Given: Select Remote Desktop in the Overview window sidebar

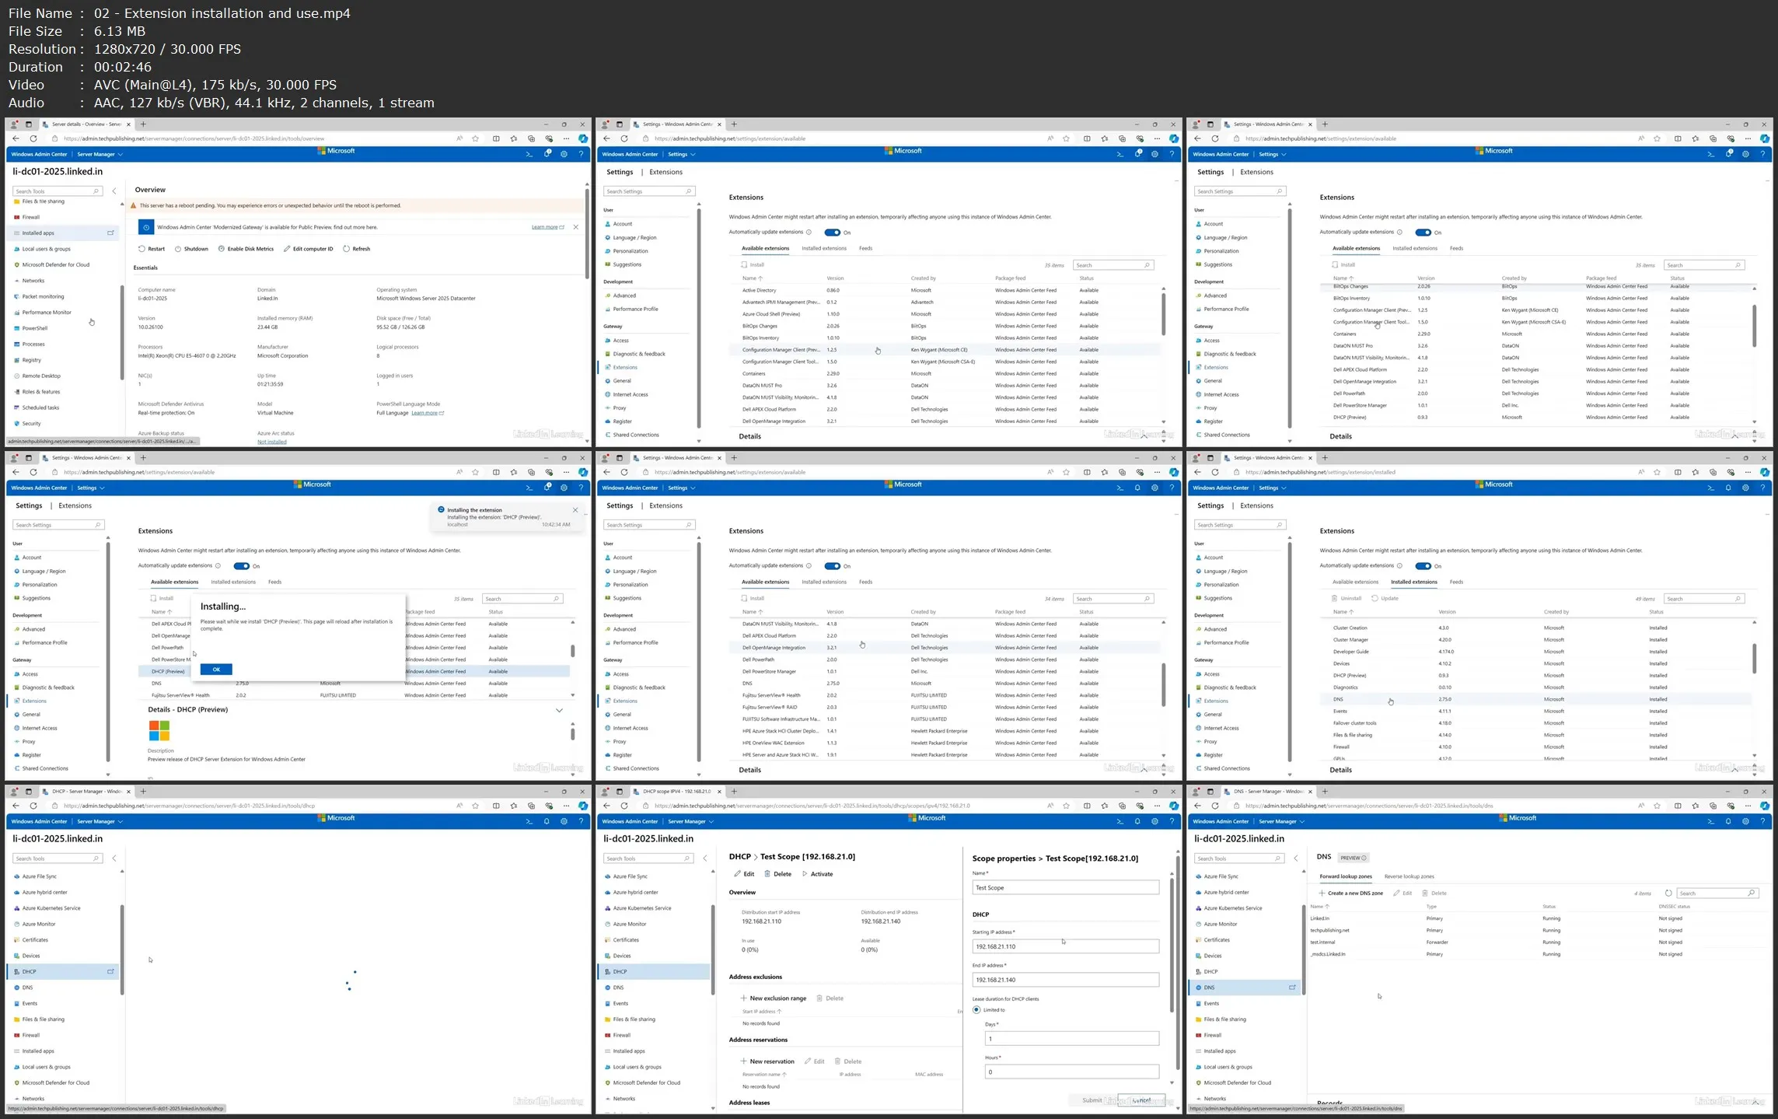Looking at the screenshot, I should point(41,376).
